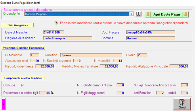Open the employee registry book icon
Screen dimensions: 195x111
(138, 14)
